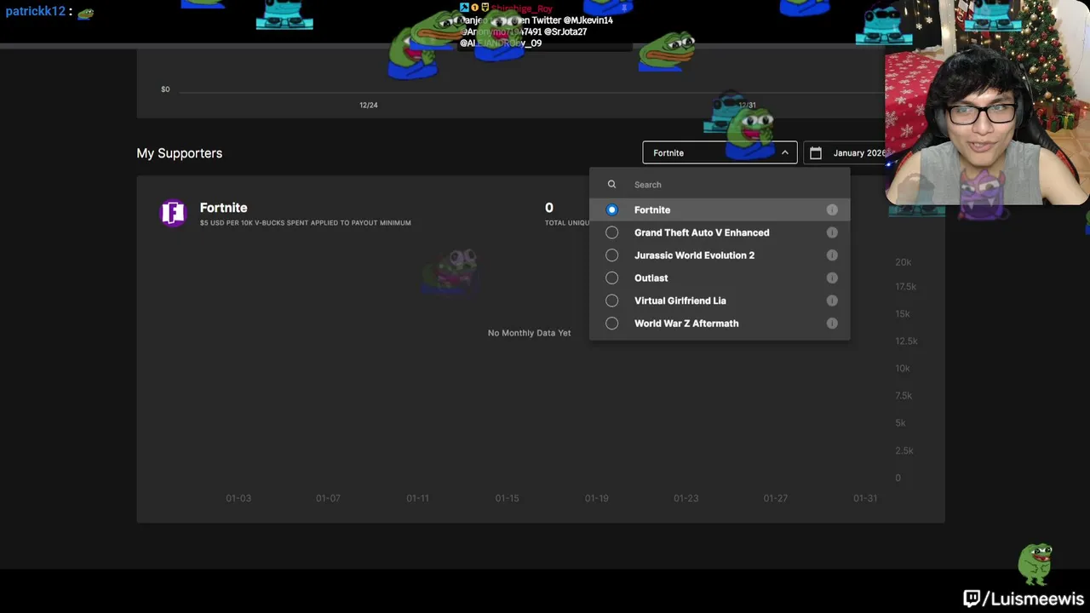Select the Outlast radio option
Image resolution: width=1090 pixels, height=613 pixels.
tap(611, 278)
